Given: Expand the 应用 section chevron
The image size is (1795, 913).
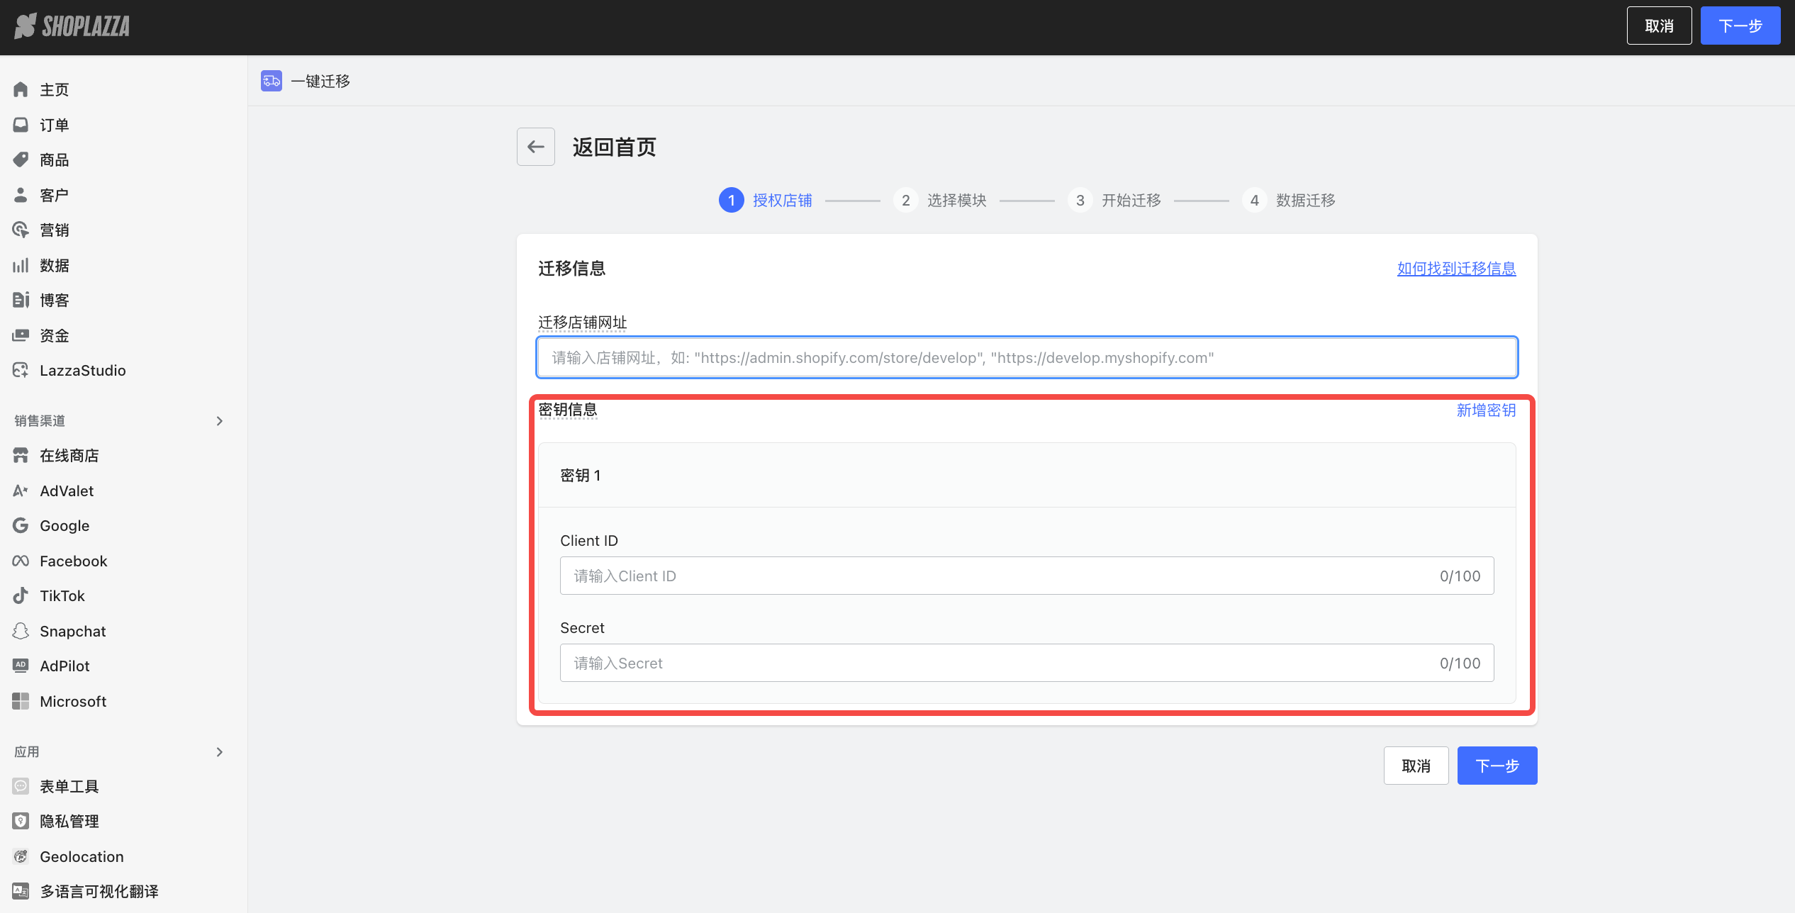Looking at the screenshot, I should 220,752.
